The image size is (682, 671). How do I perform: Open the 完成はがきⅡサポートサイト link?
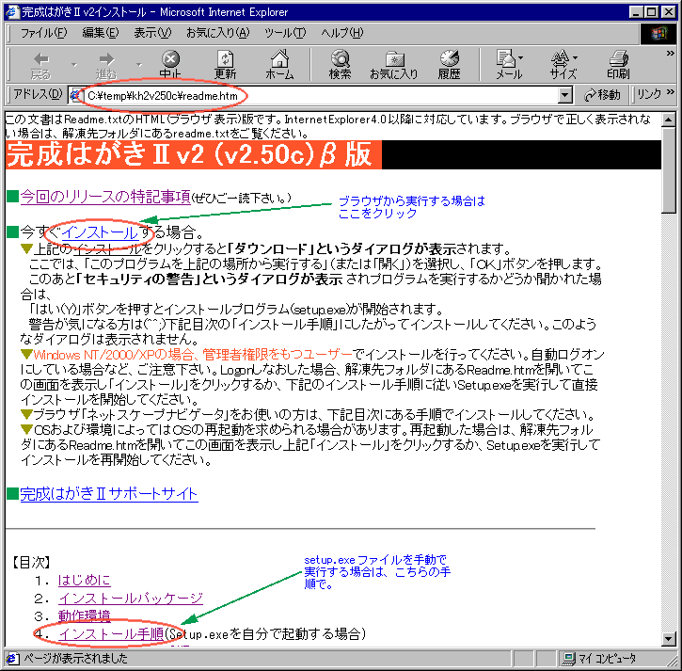(x=109, y=493)
